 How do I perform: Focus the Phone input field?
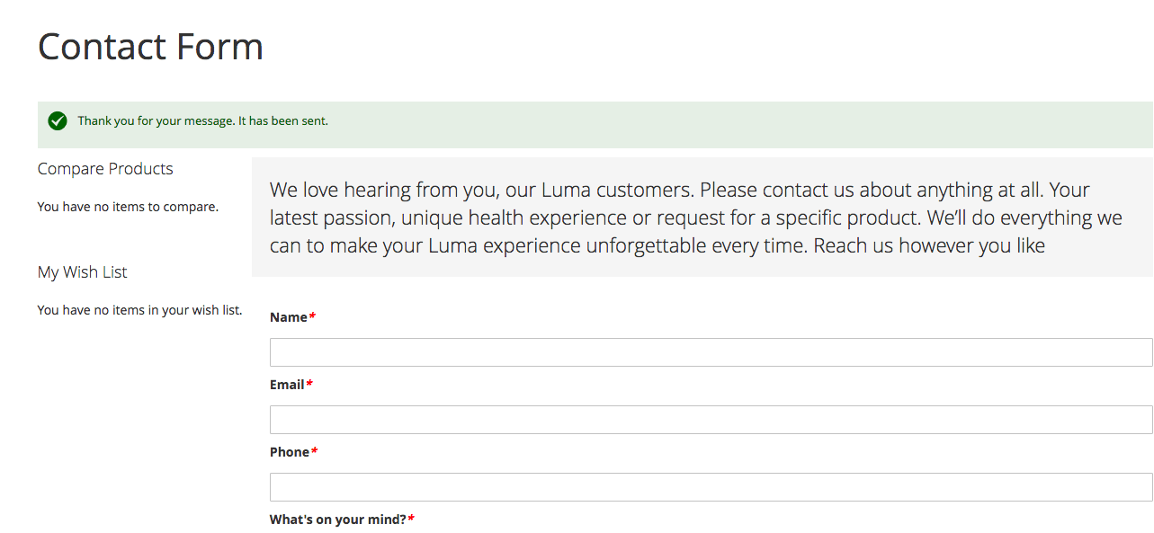coord(711,487)
